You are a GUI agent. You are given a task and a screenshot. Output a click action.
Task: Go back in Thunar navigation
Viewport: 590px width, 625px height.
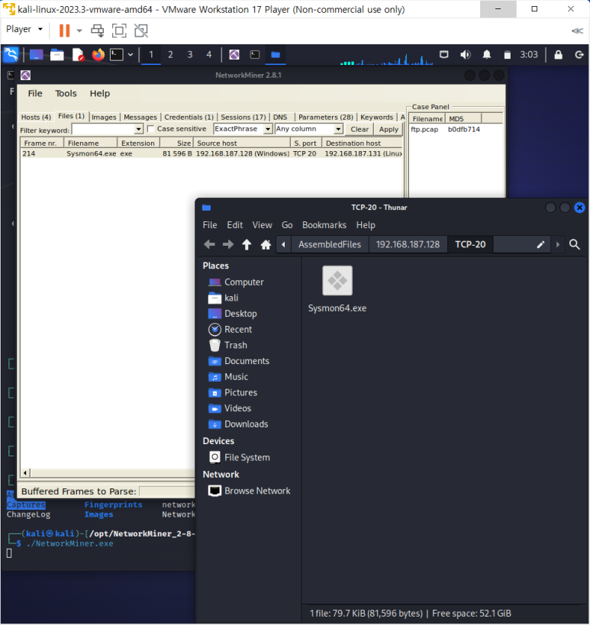pyautogui.click(x=209, y=244)
